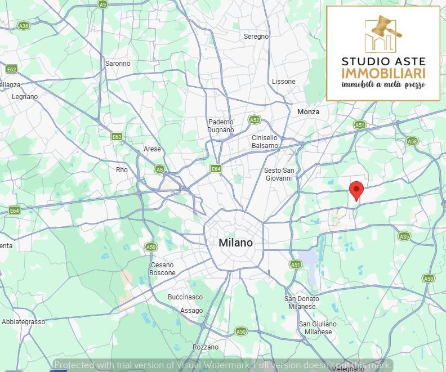
Task: Select the San Giuliano Milanese label
Action: (x=318, y=328)
